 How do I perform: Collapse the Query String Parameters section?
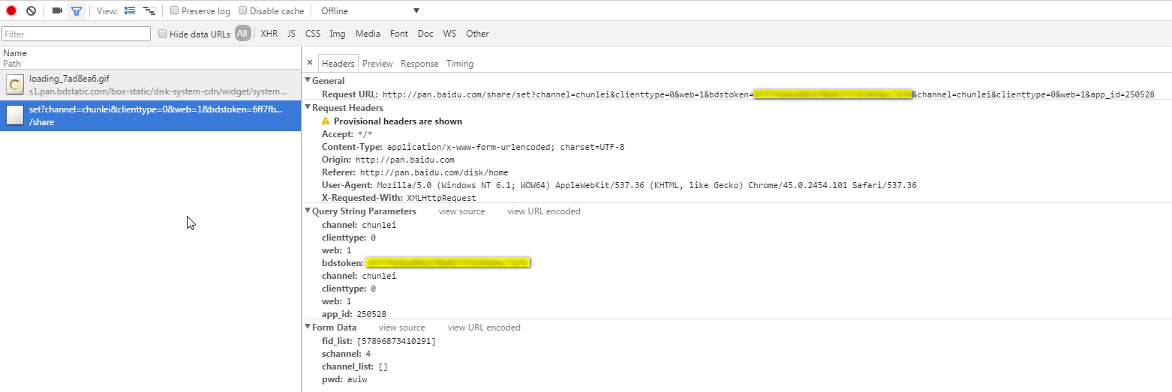pyautogui.click(x=308, y=211)
